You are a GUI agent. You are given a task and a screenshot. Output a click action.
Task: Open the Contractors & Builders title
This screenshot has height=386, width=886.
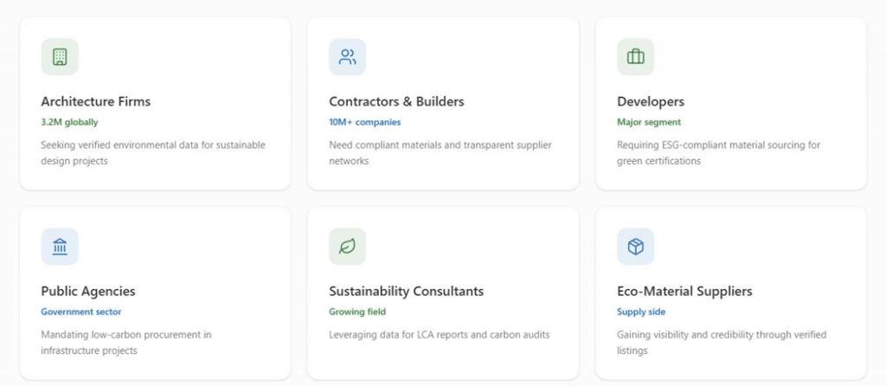[x=396, y=101]
